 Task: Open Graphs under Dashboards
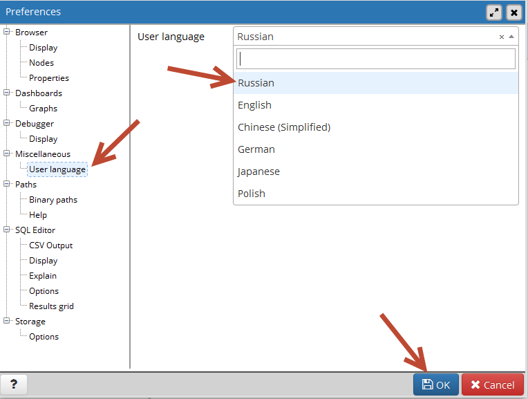pyautogui.click(x=43, y=109)
